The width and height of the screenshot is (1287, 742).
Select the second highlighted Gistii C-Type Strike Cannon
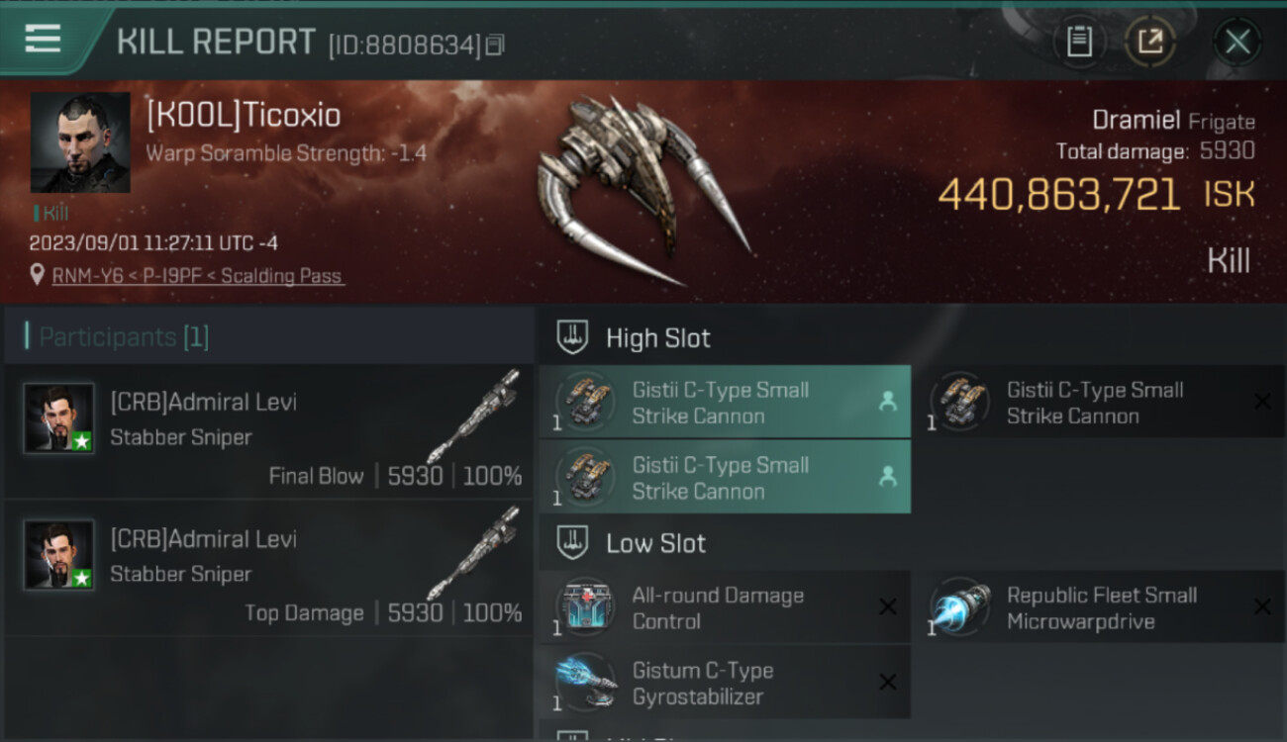coord(725,478)
